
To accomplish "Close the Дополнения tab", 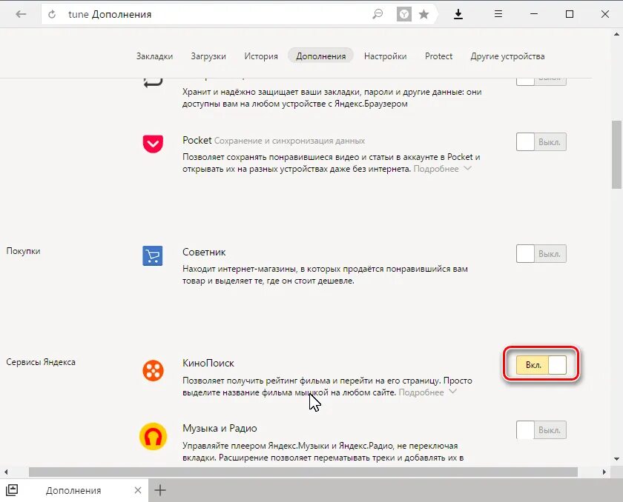I will tap(138, 490).
